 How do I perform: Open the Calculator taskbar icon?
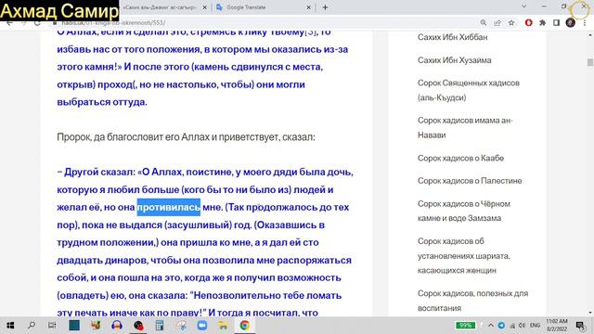160,326
